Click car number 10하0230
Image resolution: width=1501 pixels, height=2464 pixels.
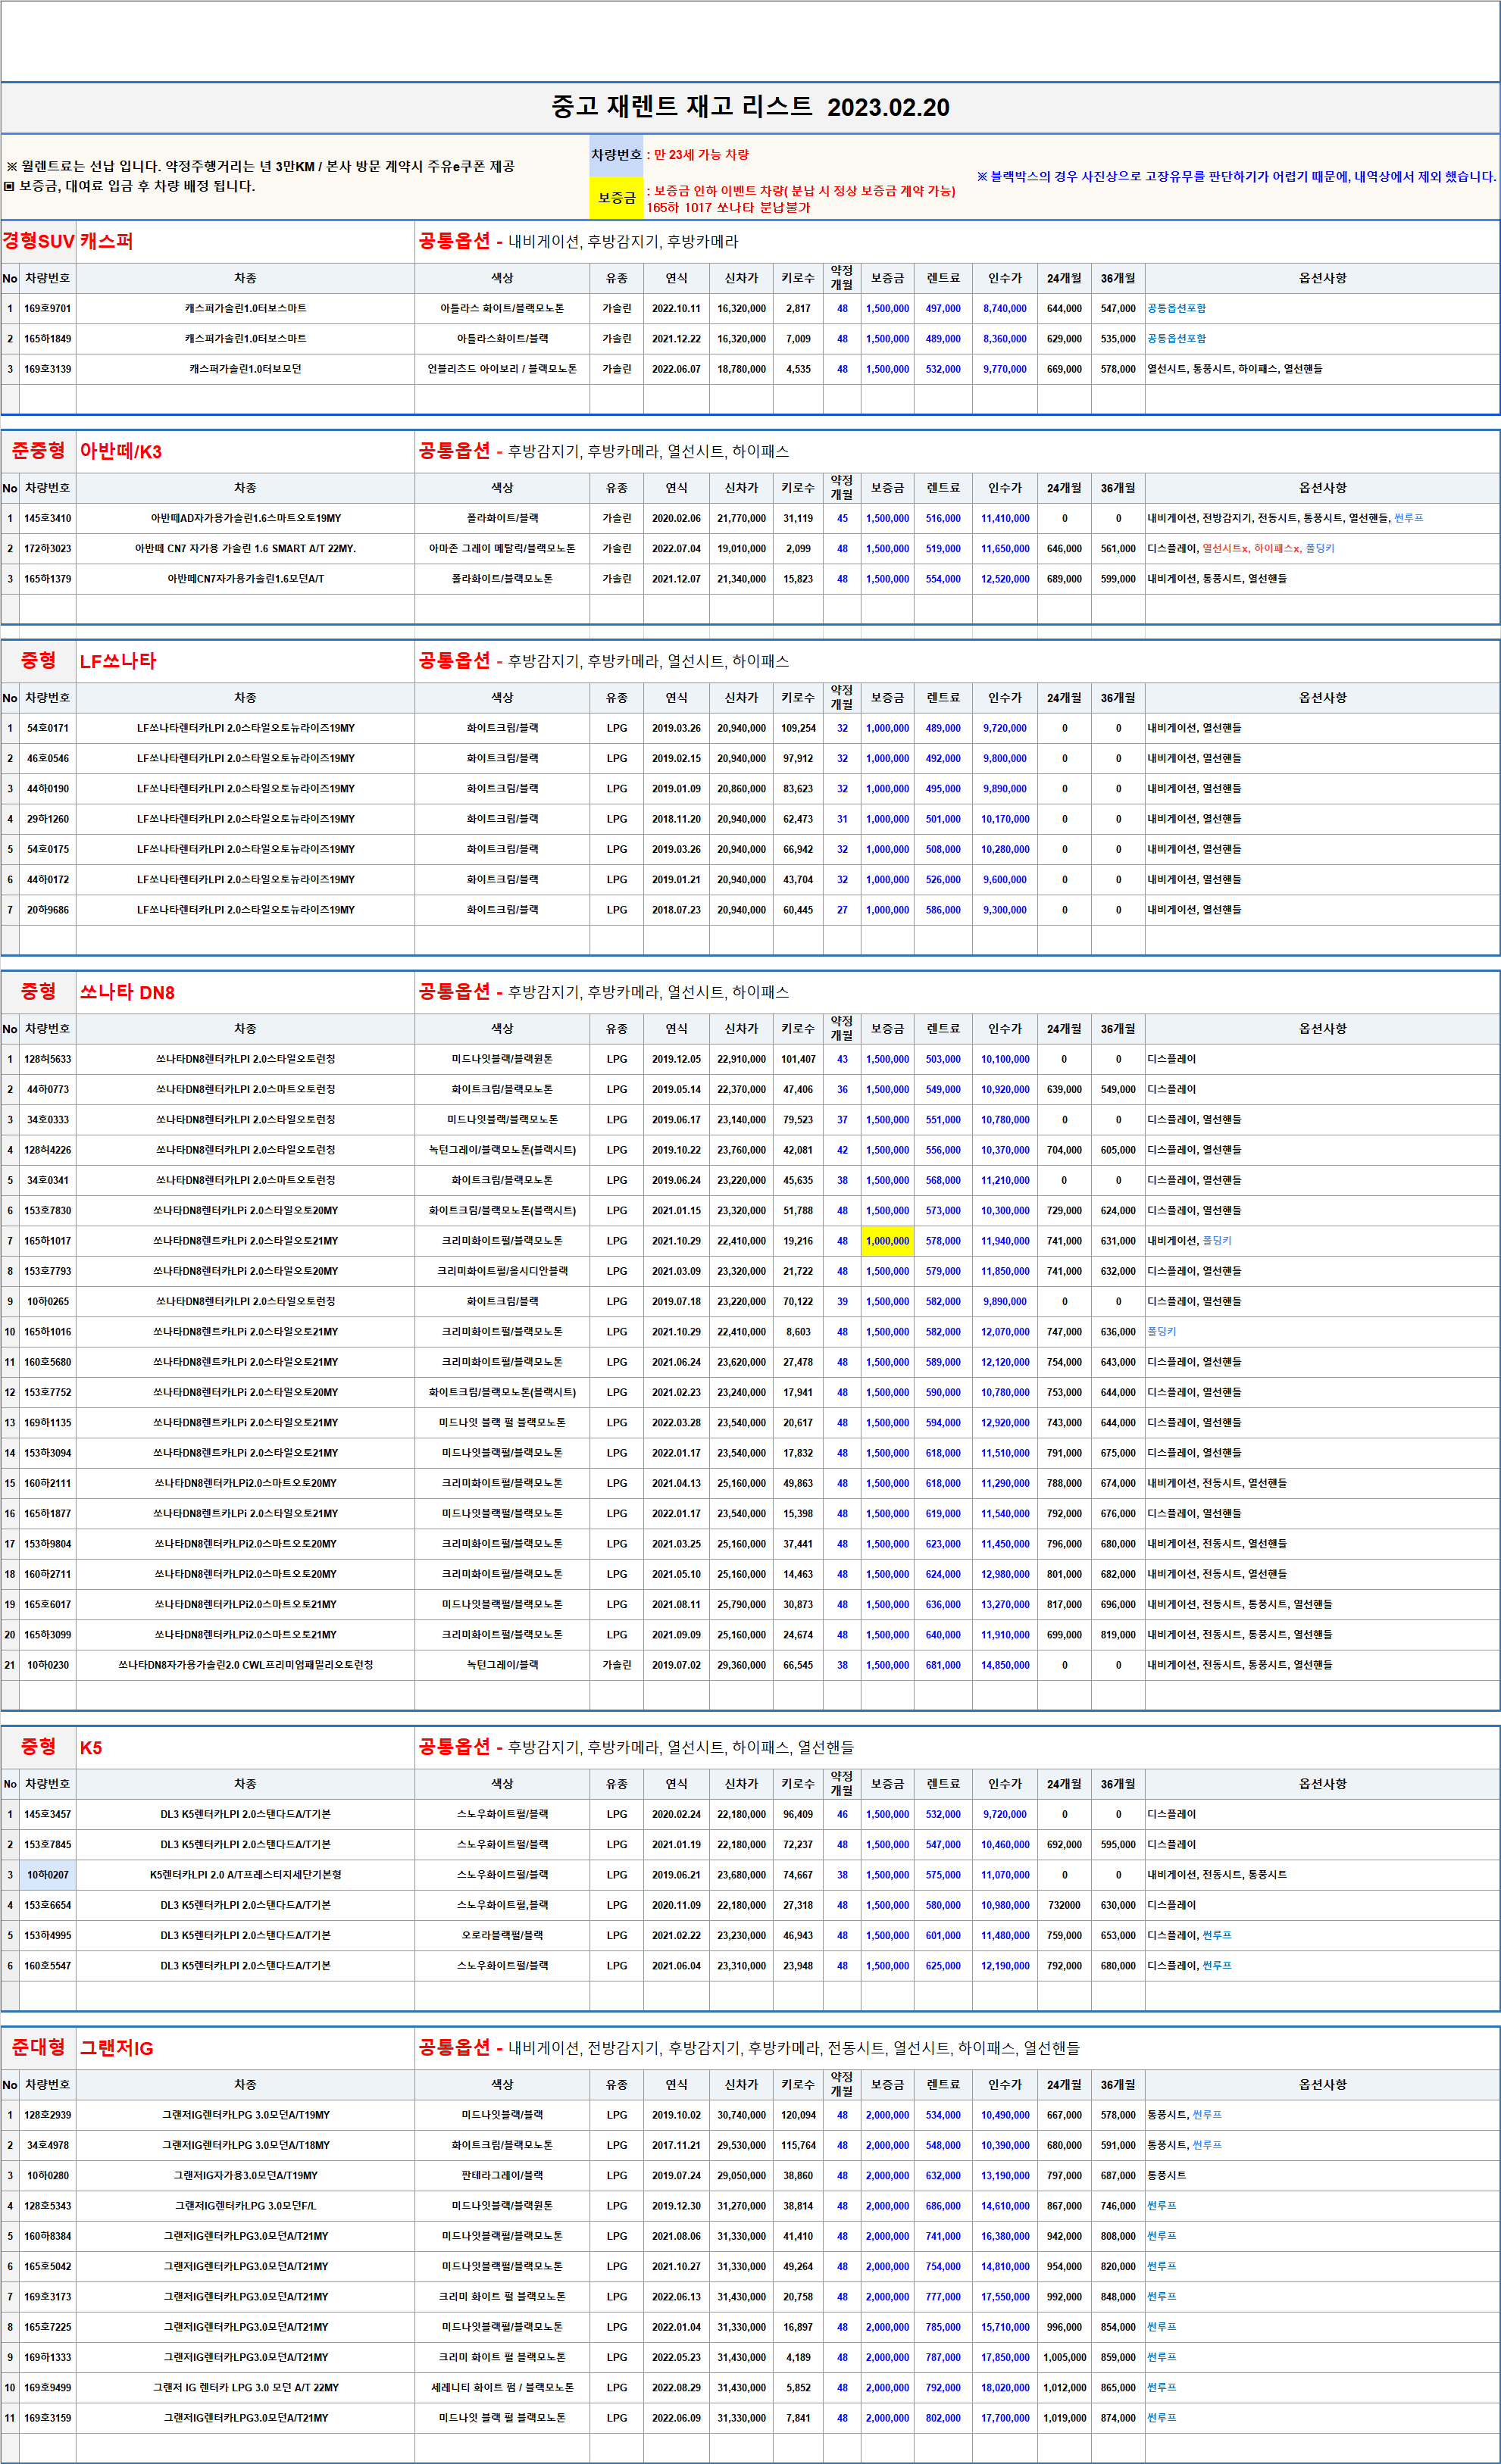coord(48,1666)
